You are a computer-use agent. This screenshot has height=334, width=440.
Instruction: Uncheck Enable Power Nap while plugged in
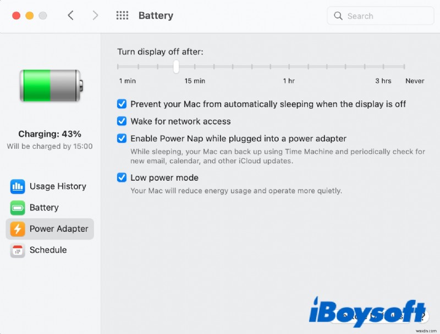pos(122,138)
